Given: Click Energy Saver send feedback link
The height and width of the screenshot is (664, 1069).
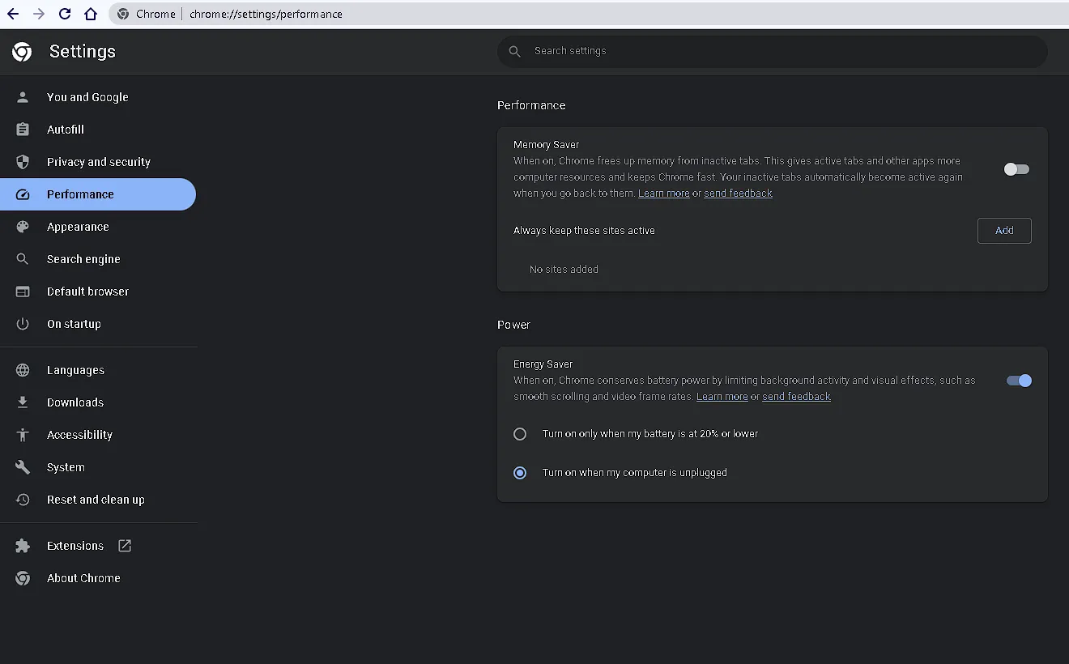Looking at the screenshot, I should (x=796, y=397).
